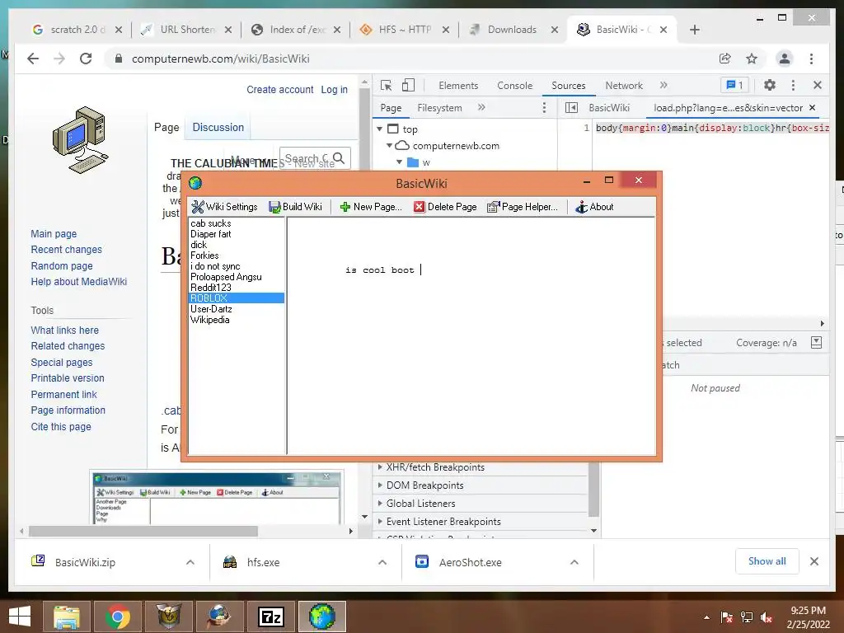844x633 pixels.
Task: Go back in Chrome browser
Action: point(33,59)
